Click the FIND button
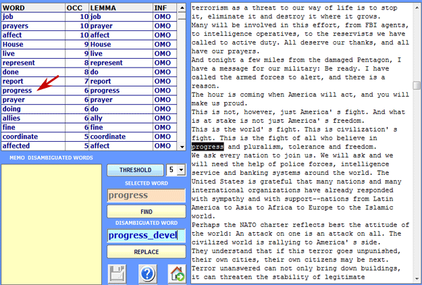This screenshot has height=285, width=422. point(147,212)
